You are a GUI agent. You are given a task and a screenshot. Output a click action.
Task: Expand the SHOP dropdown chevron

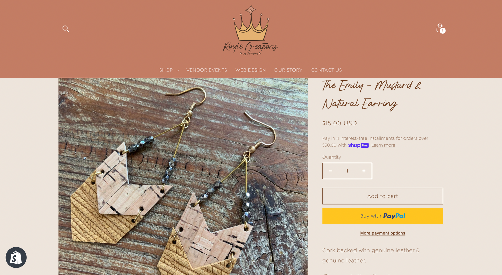point(177,70)
